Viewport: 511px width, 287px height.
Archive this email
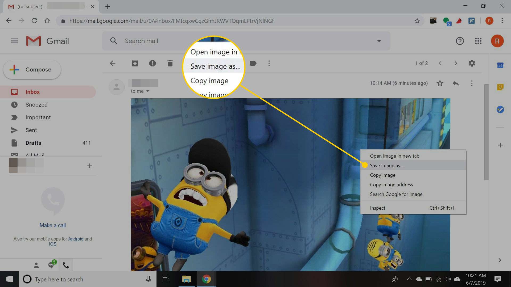(135, 63)
